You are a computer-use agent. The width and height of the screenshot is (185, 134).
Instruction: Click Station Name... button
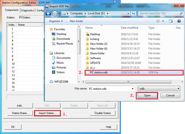pos(20,113)
